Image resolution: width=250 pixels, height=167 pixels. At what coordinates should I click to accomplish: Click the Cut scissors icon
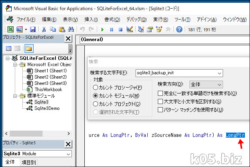(44, 29)
